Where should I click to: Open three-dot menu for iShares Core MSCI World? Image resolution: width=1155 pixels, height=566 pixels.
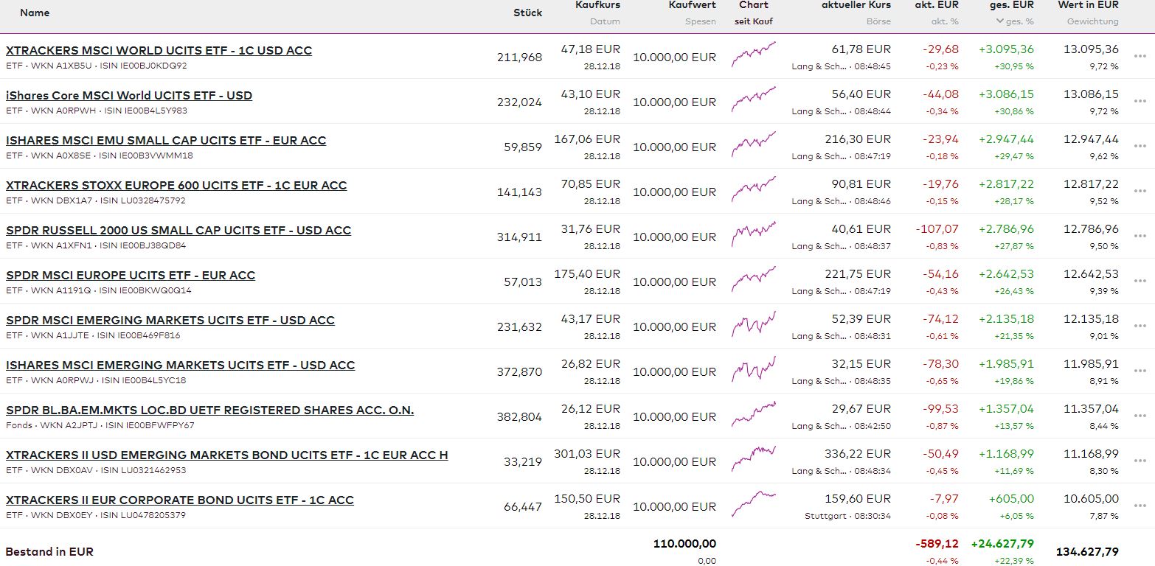click(1140, 102)
